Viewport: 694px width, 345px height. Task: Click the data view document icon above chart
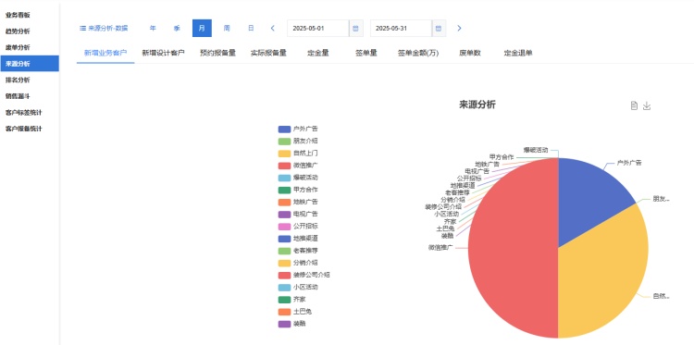634,105
